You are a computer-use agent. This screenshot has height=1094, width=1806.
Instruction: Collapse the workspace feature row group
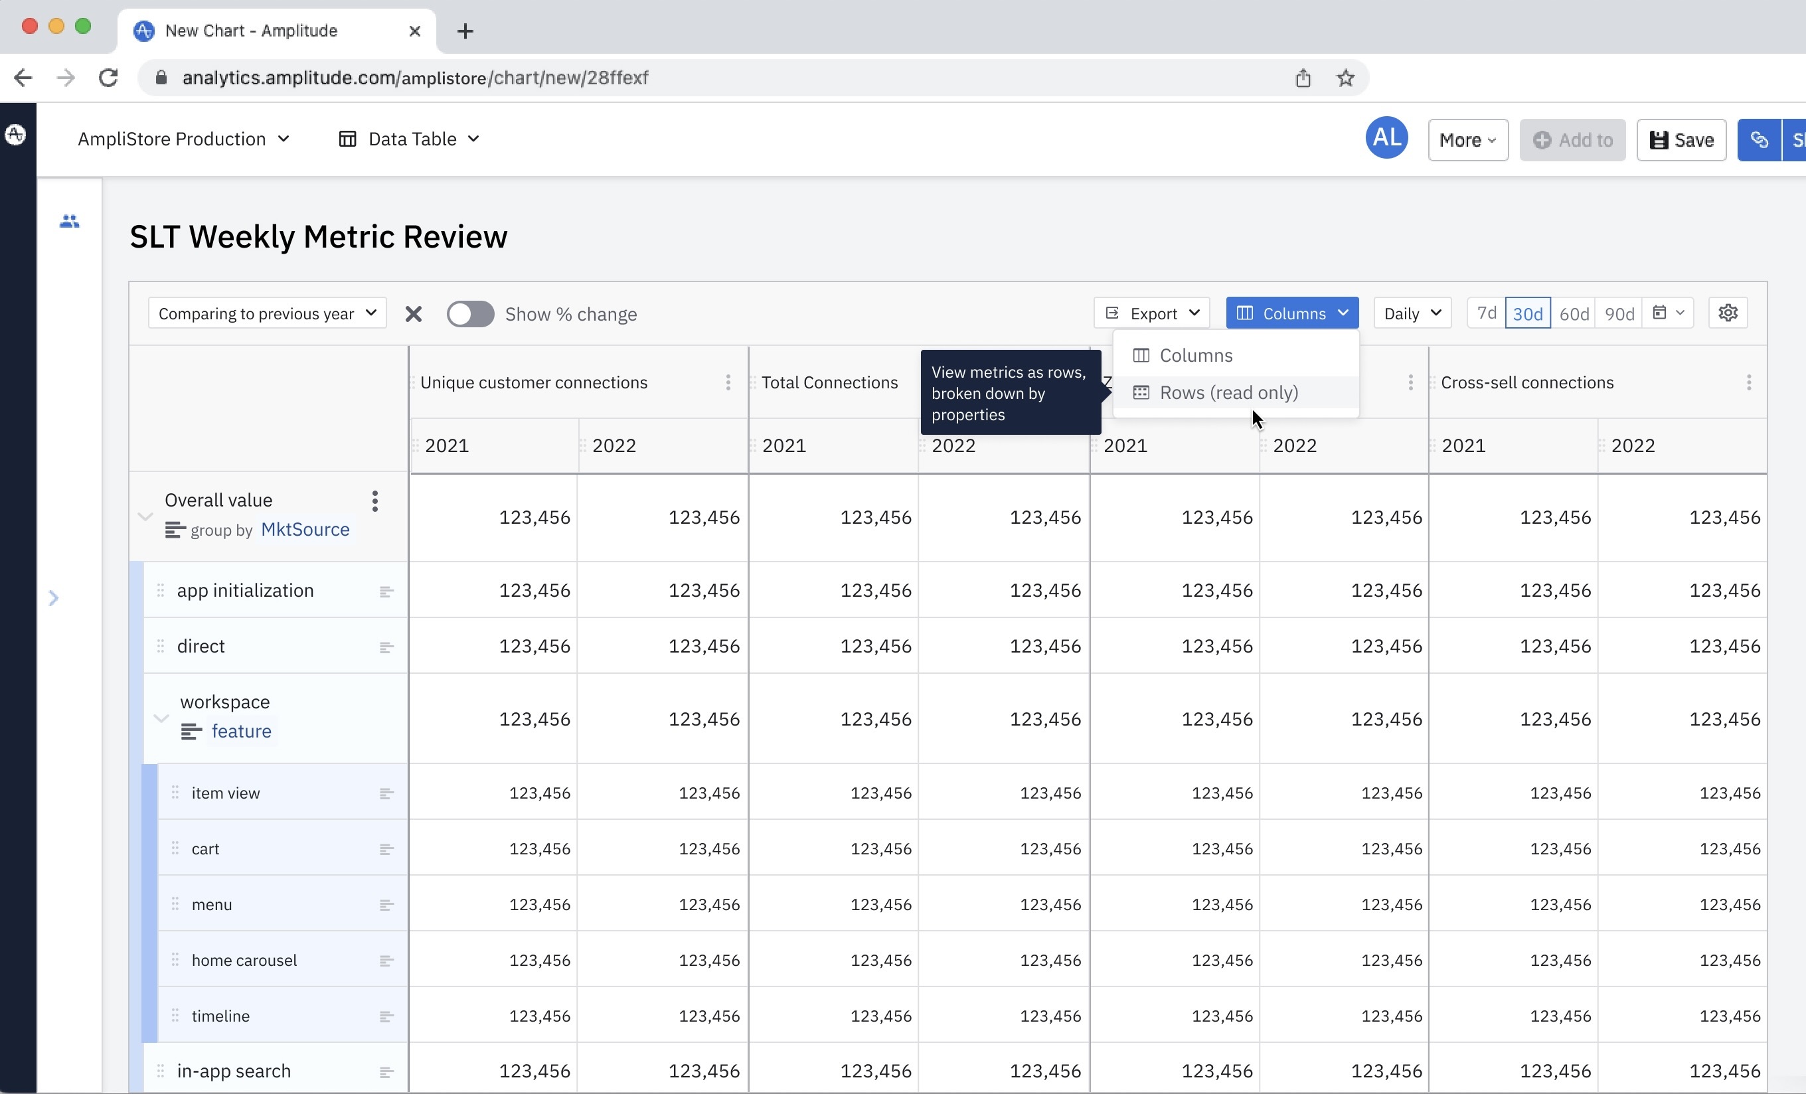161,718
